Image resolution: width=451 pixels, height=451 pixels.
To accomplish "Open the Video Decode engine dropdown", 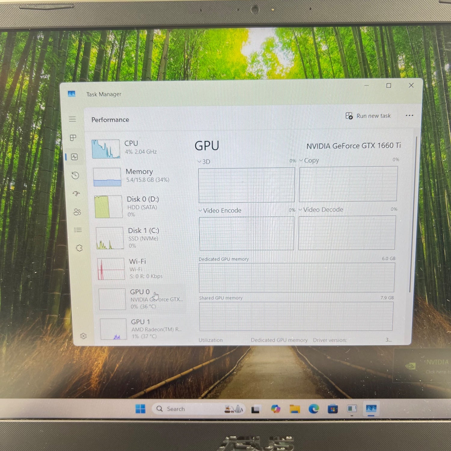I will [x=321, y=210].
